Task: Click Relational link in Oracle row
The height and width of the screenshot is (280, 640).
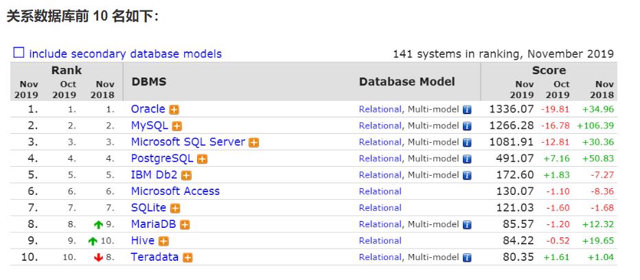Action: 380,109
